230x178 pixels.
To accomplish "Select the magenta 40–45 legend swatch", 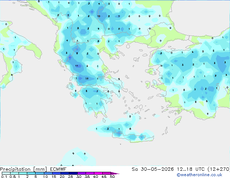I will (x=98, y=173).
